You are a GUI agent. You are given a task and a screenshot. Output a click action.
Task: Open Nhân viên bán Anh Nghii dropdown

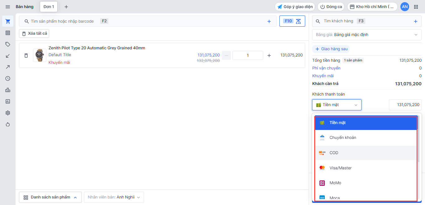coord(114,197)
